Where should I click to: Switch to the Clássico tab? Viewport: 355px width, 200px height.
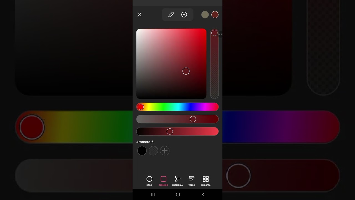click(x=163, y=181)
